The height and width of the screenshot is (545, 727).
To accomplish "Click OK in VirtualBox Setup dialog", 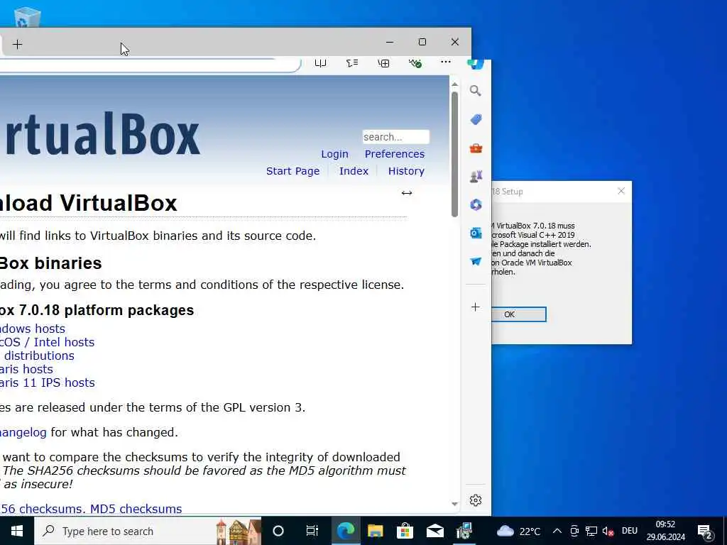I will click(518, 314).
